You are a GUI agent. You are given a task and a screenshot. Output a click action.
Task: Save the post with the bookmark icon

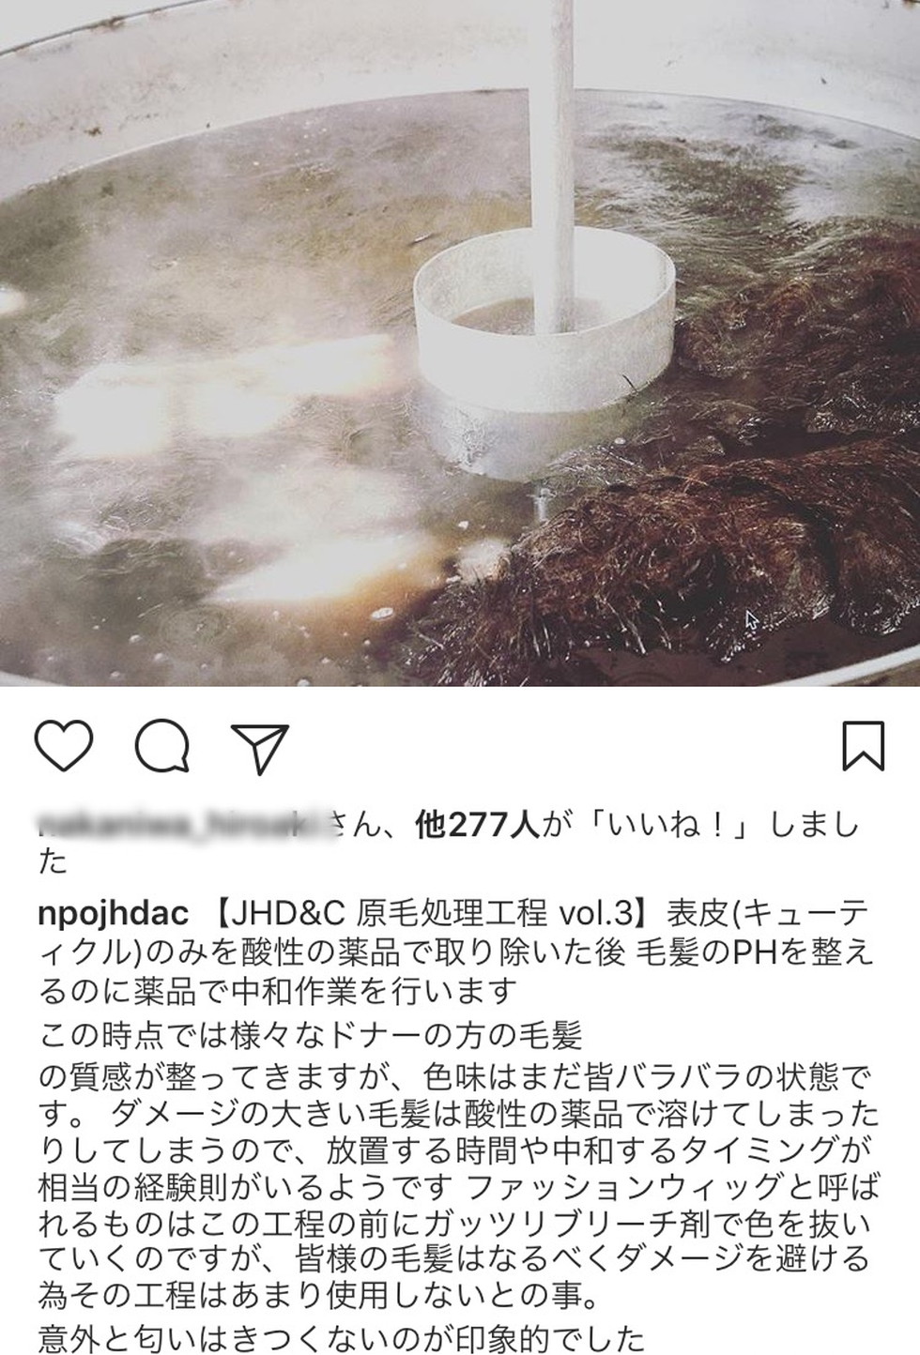click(862, 746)
